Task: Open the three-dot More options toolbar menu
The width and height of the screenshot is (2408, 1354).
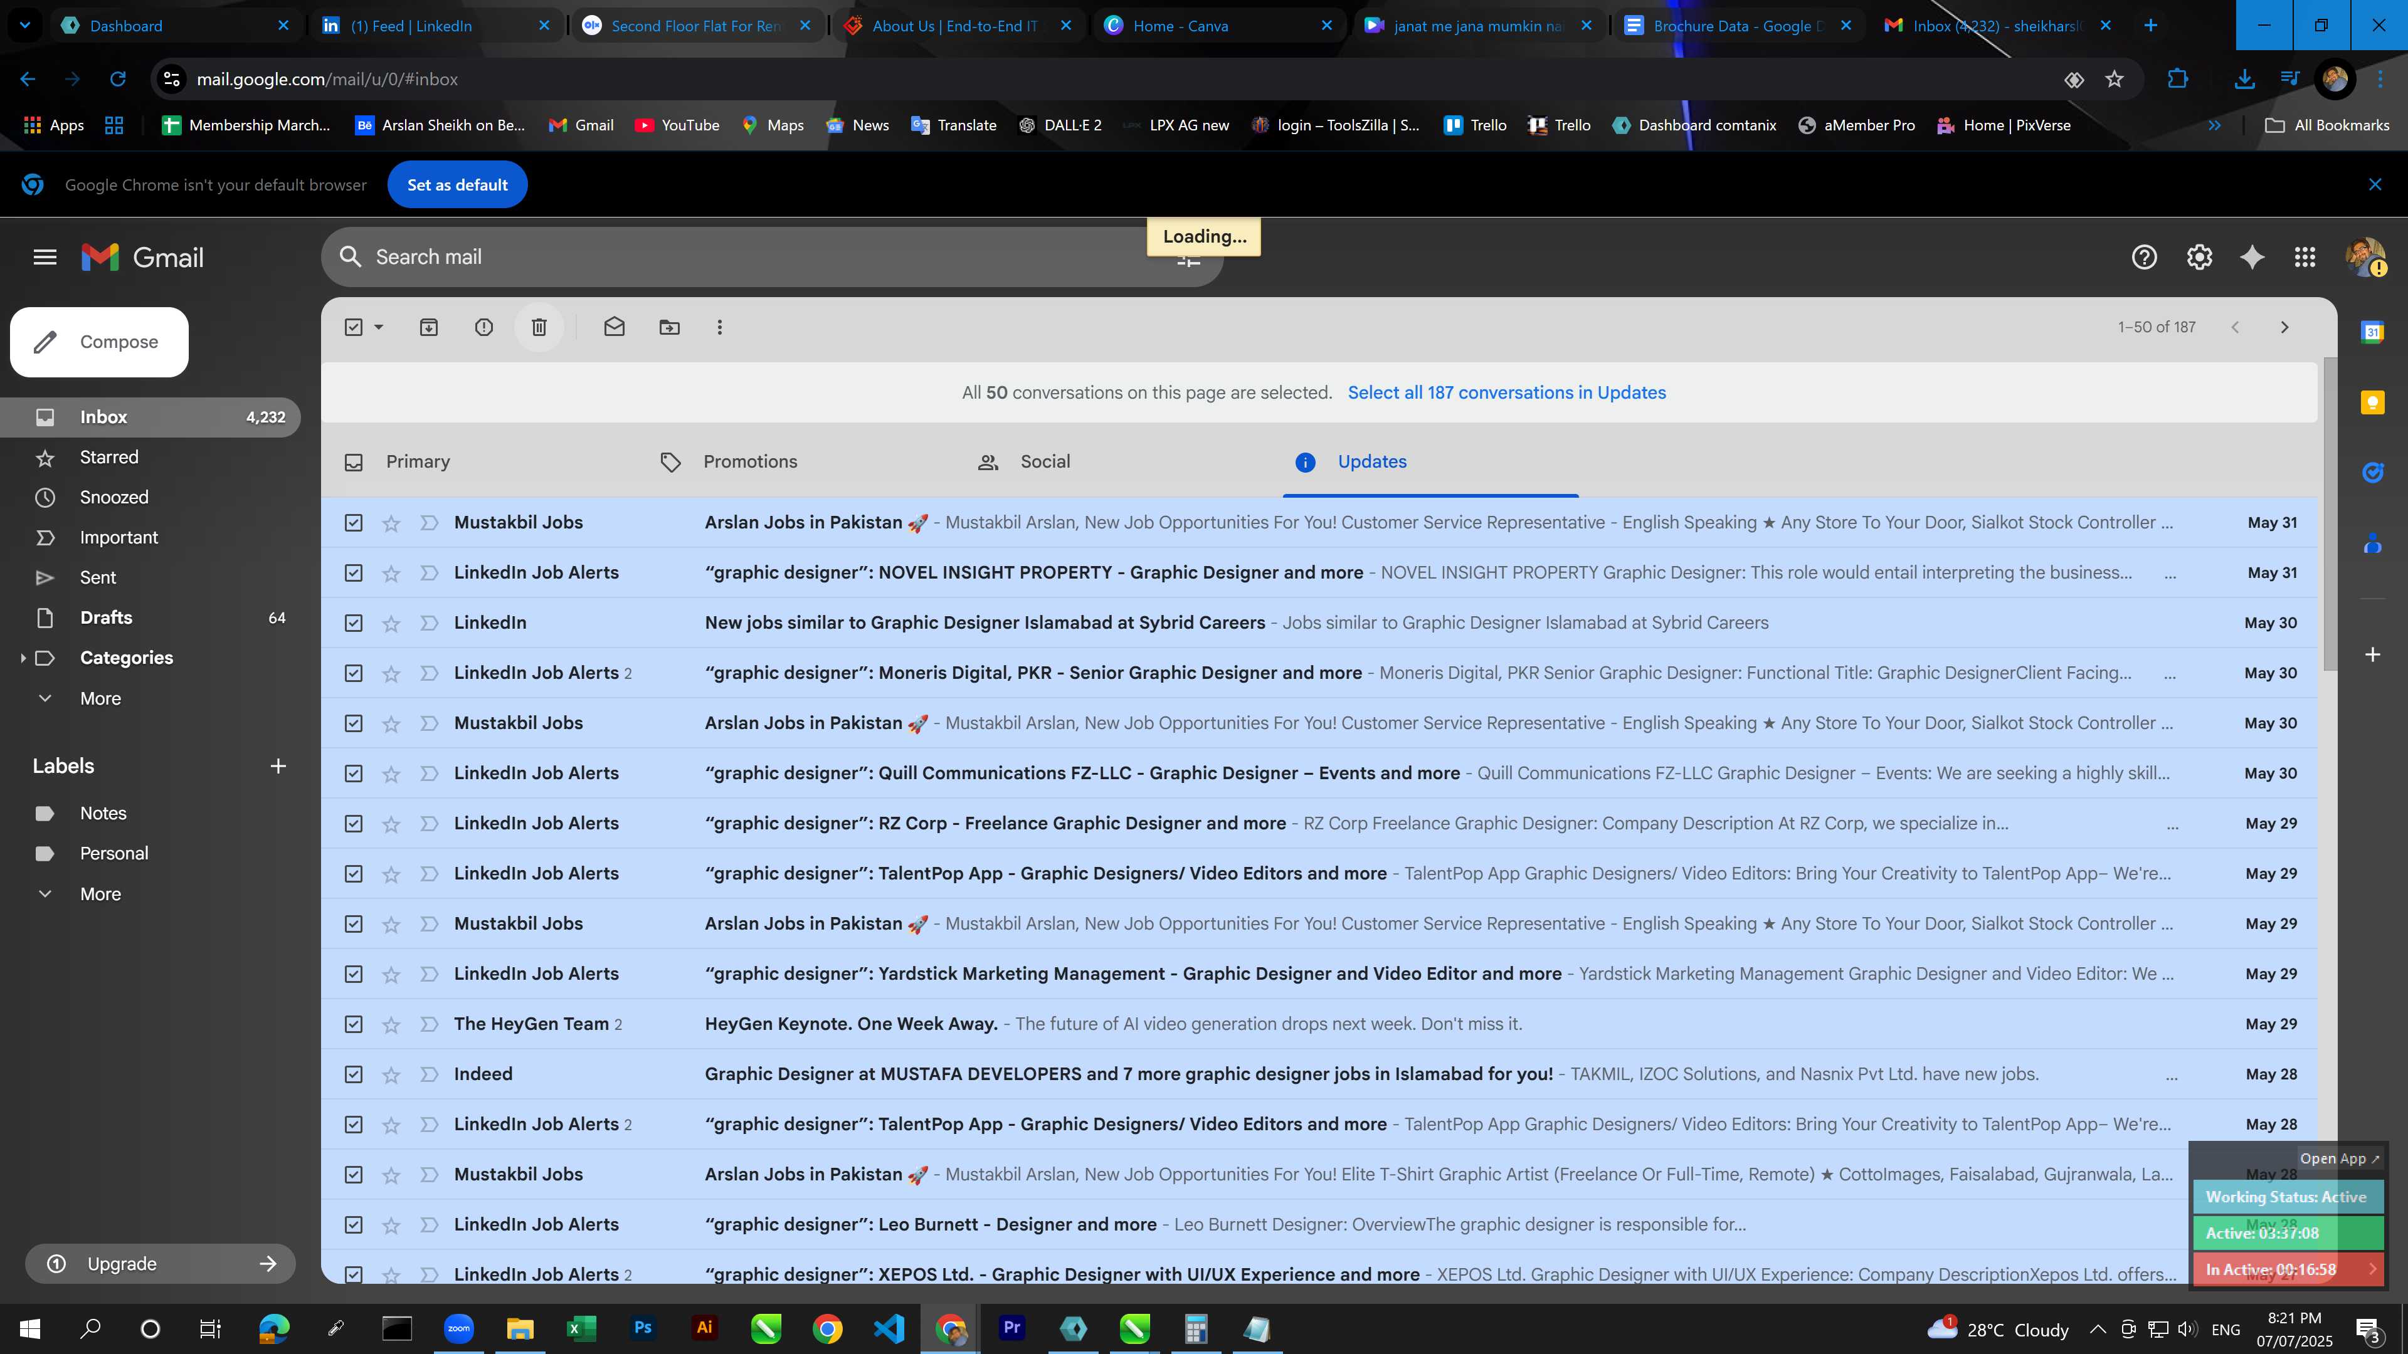Action: tap(719, 327)
